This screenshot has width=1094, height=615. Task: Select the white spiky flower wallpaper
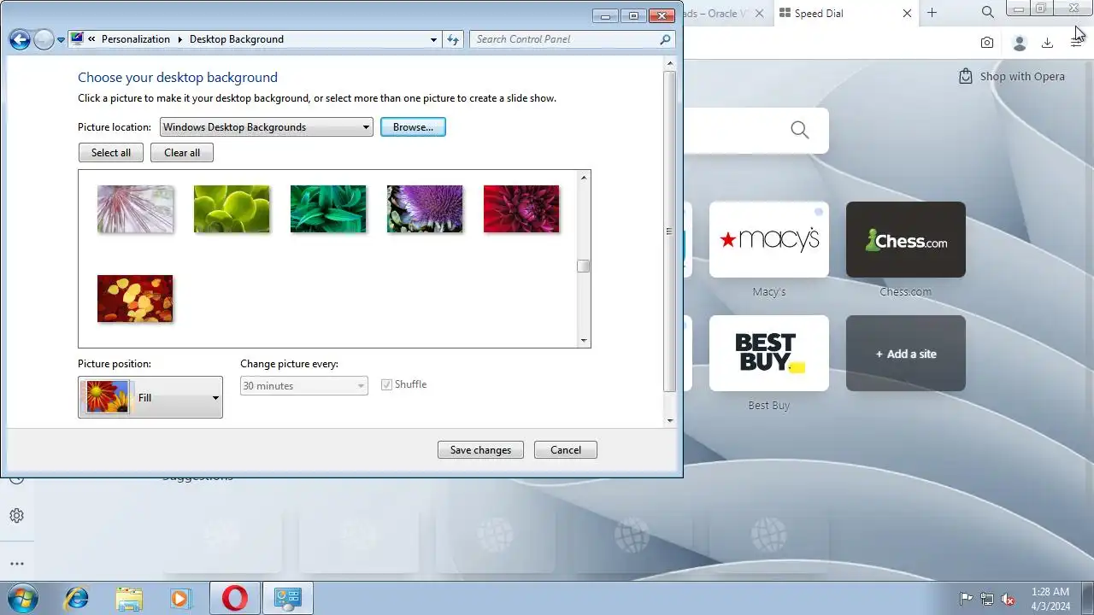(x=135, y=209)
